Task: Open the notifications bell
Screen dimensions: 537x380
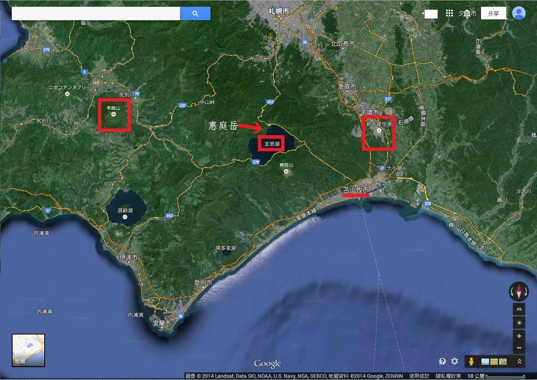Action: pyautogui.click(x=467, y=13)
